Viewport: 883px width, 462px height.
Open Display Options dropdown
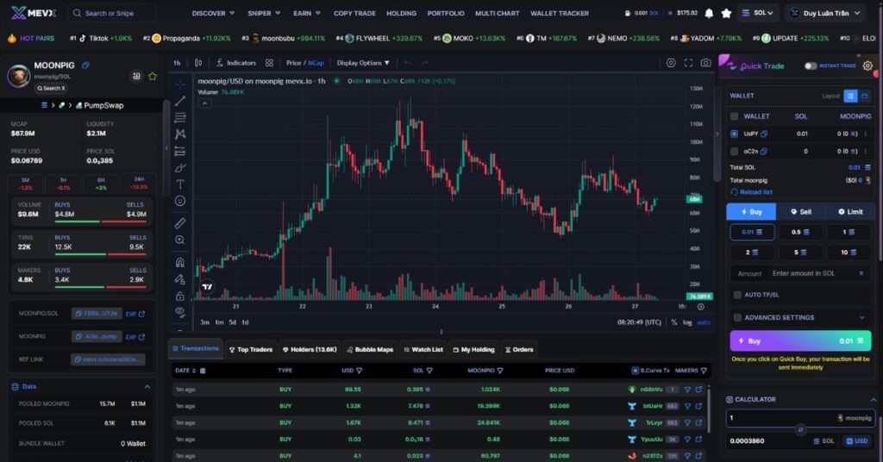(x=363, y=63)
